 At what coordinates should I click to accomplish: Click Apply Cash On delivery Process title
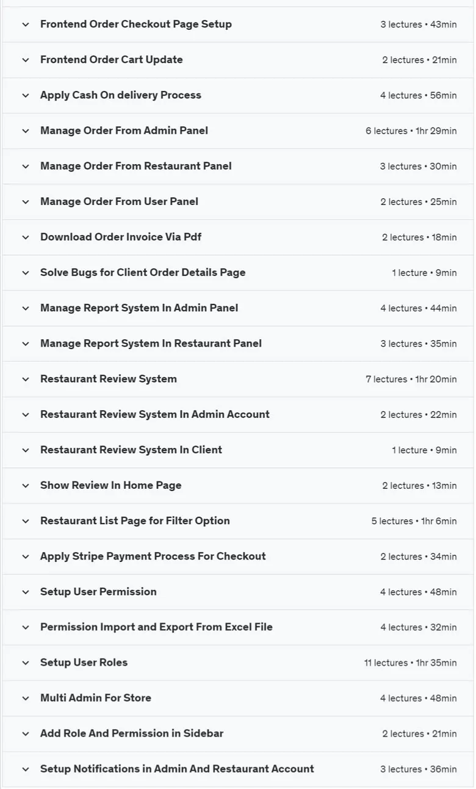(x=121, y=95)
